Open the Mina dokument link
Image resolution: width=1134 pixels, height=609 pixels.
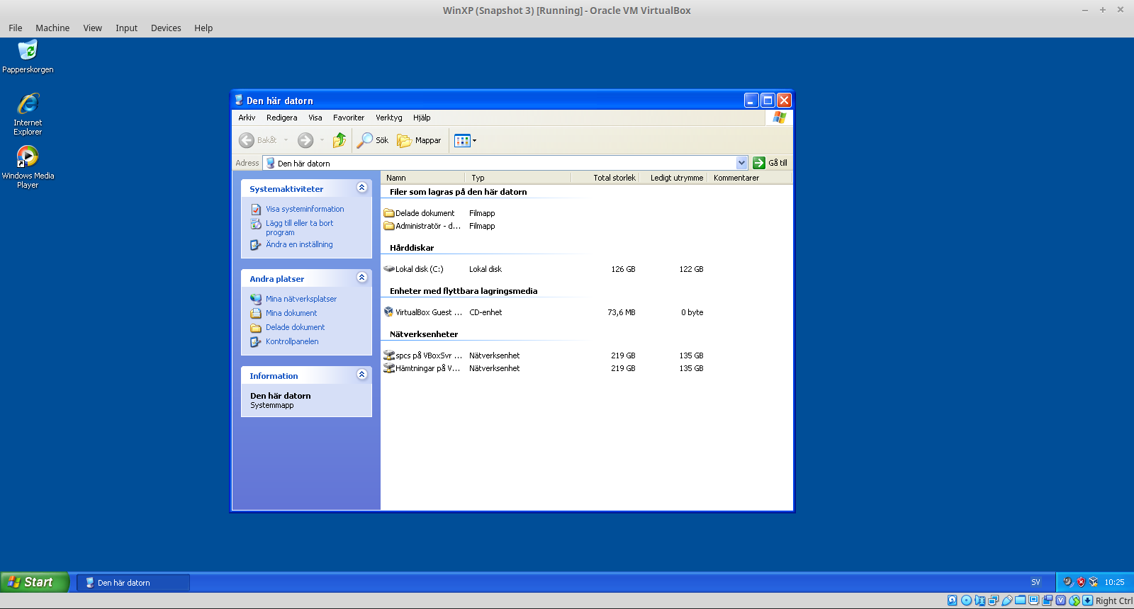(x=291, y=313)
